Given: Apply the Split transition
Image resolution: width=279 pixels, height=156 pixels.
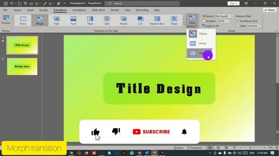Looking at the screenshot, I should pos(107,20).
